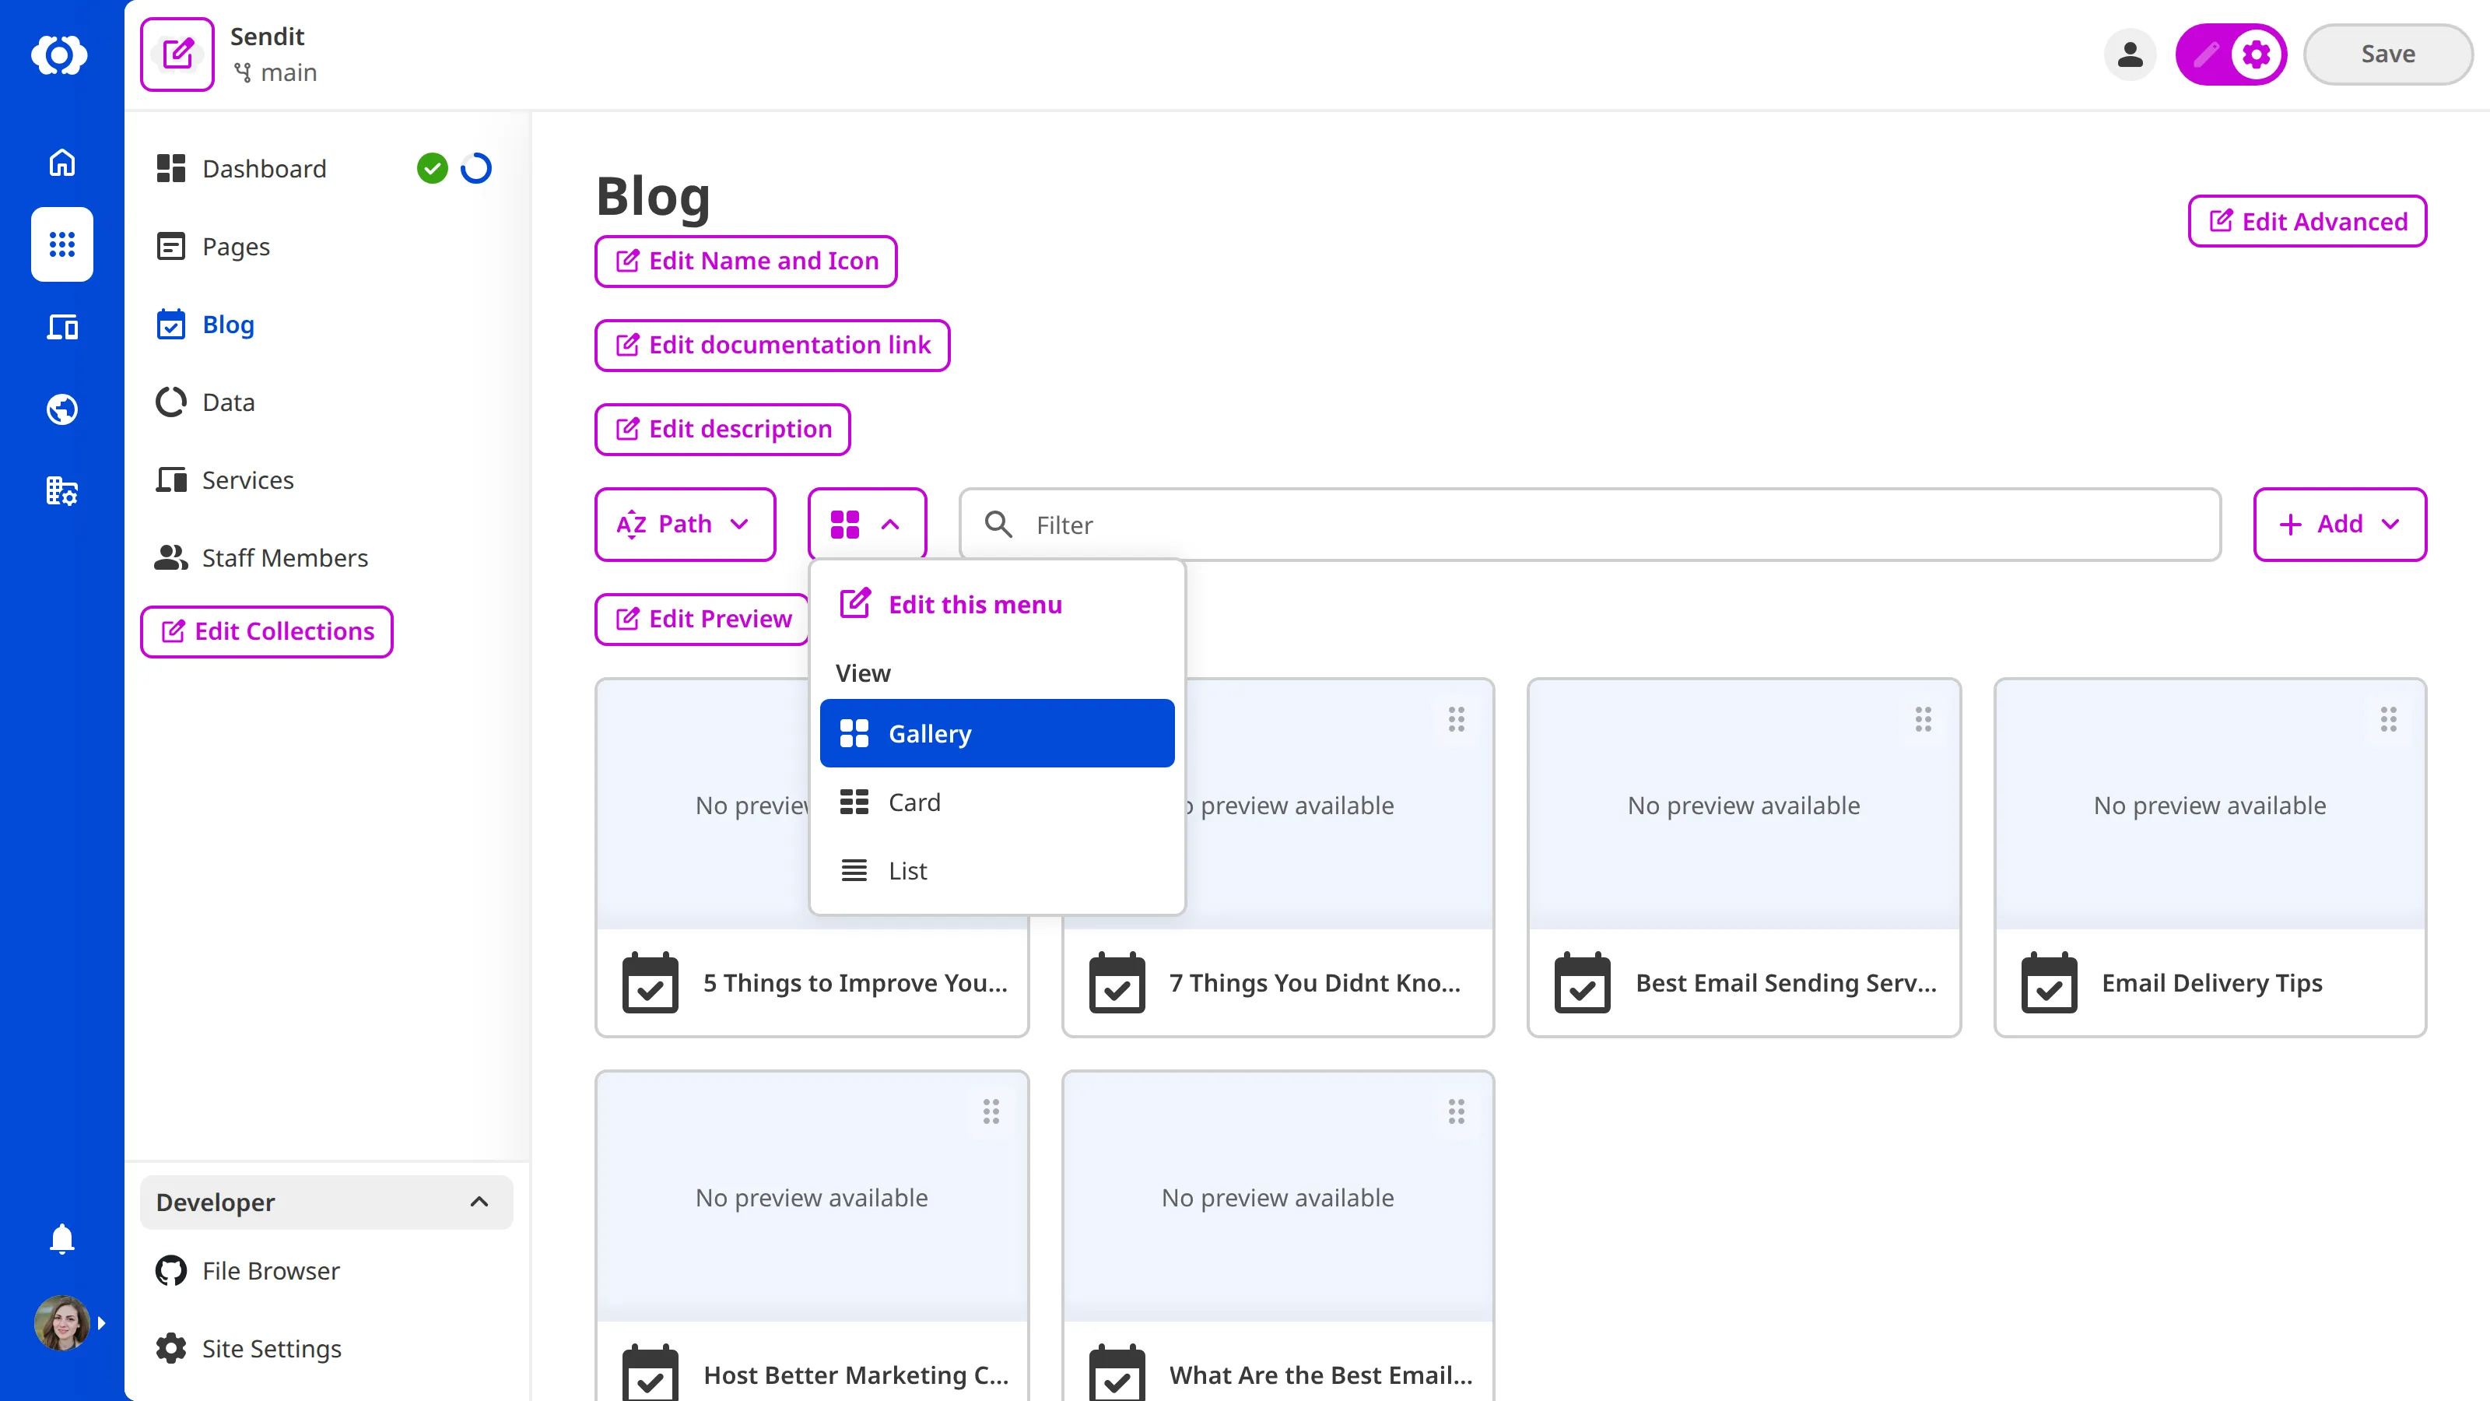Click the Blog calendar icon in sidebar

170,325
